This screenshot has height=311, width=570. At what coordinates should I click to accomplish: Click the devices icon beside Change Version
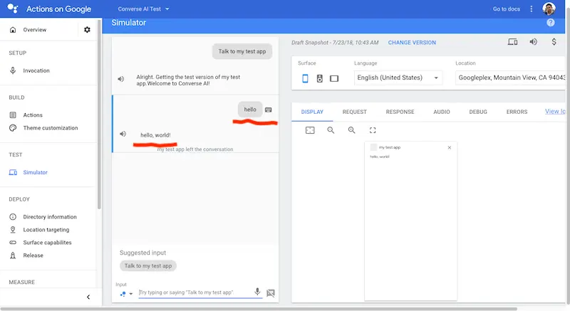pyautogui.click(x=512, y=42)
